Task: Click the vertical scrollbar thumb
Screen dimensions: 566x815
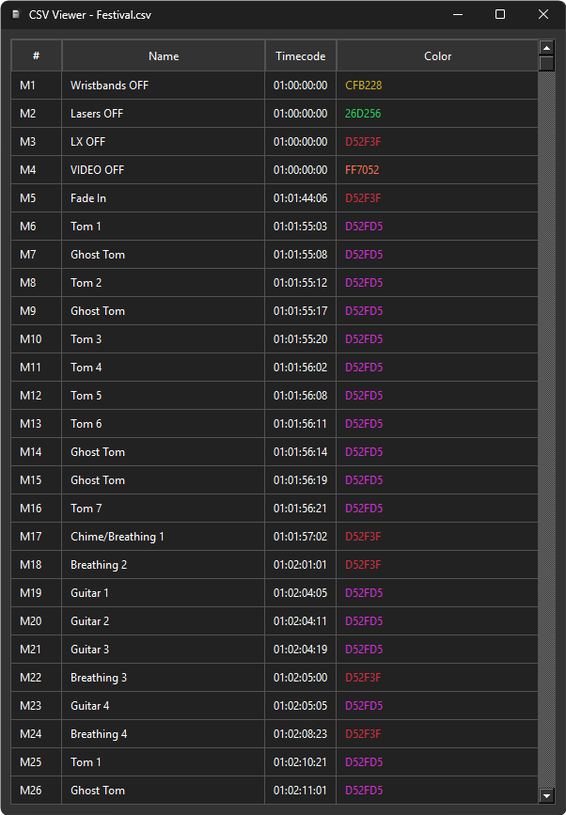Action: tap(546, 63)
